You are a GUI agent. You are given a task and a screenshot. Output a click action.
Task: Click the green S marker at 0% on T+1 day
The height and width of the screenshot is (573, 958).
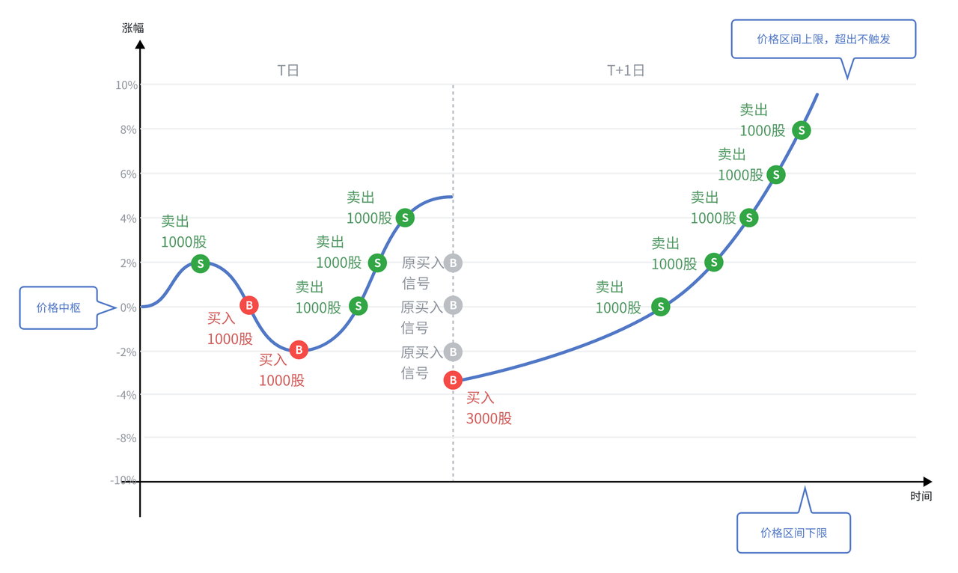660,307
